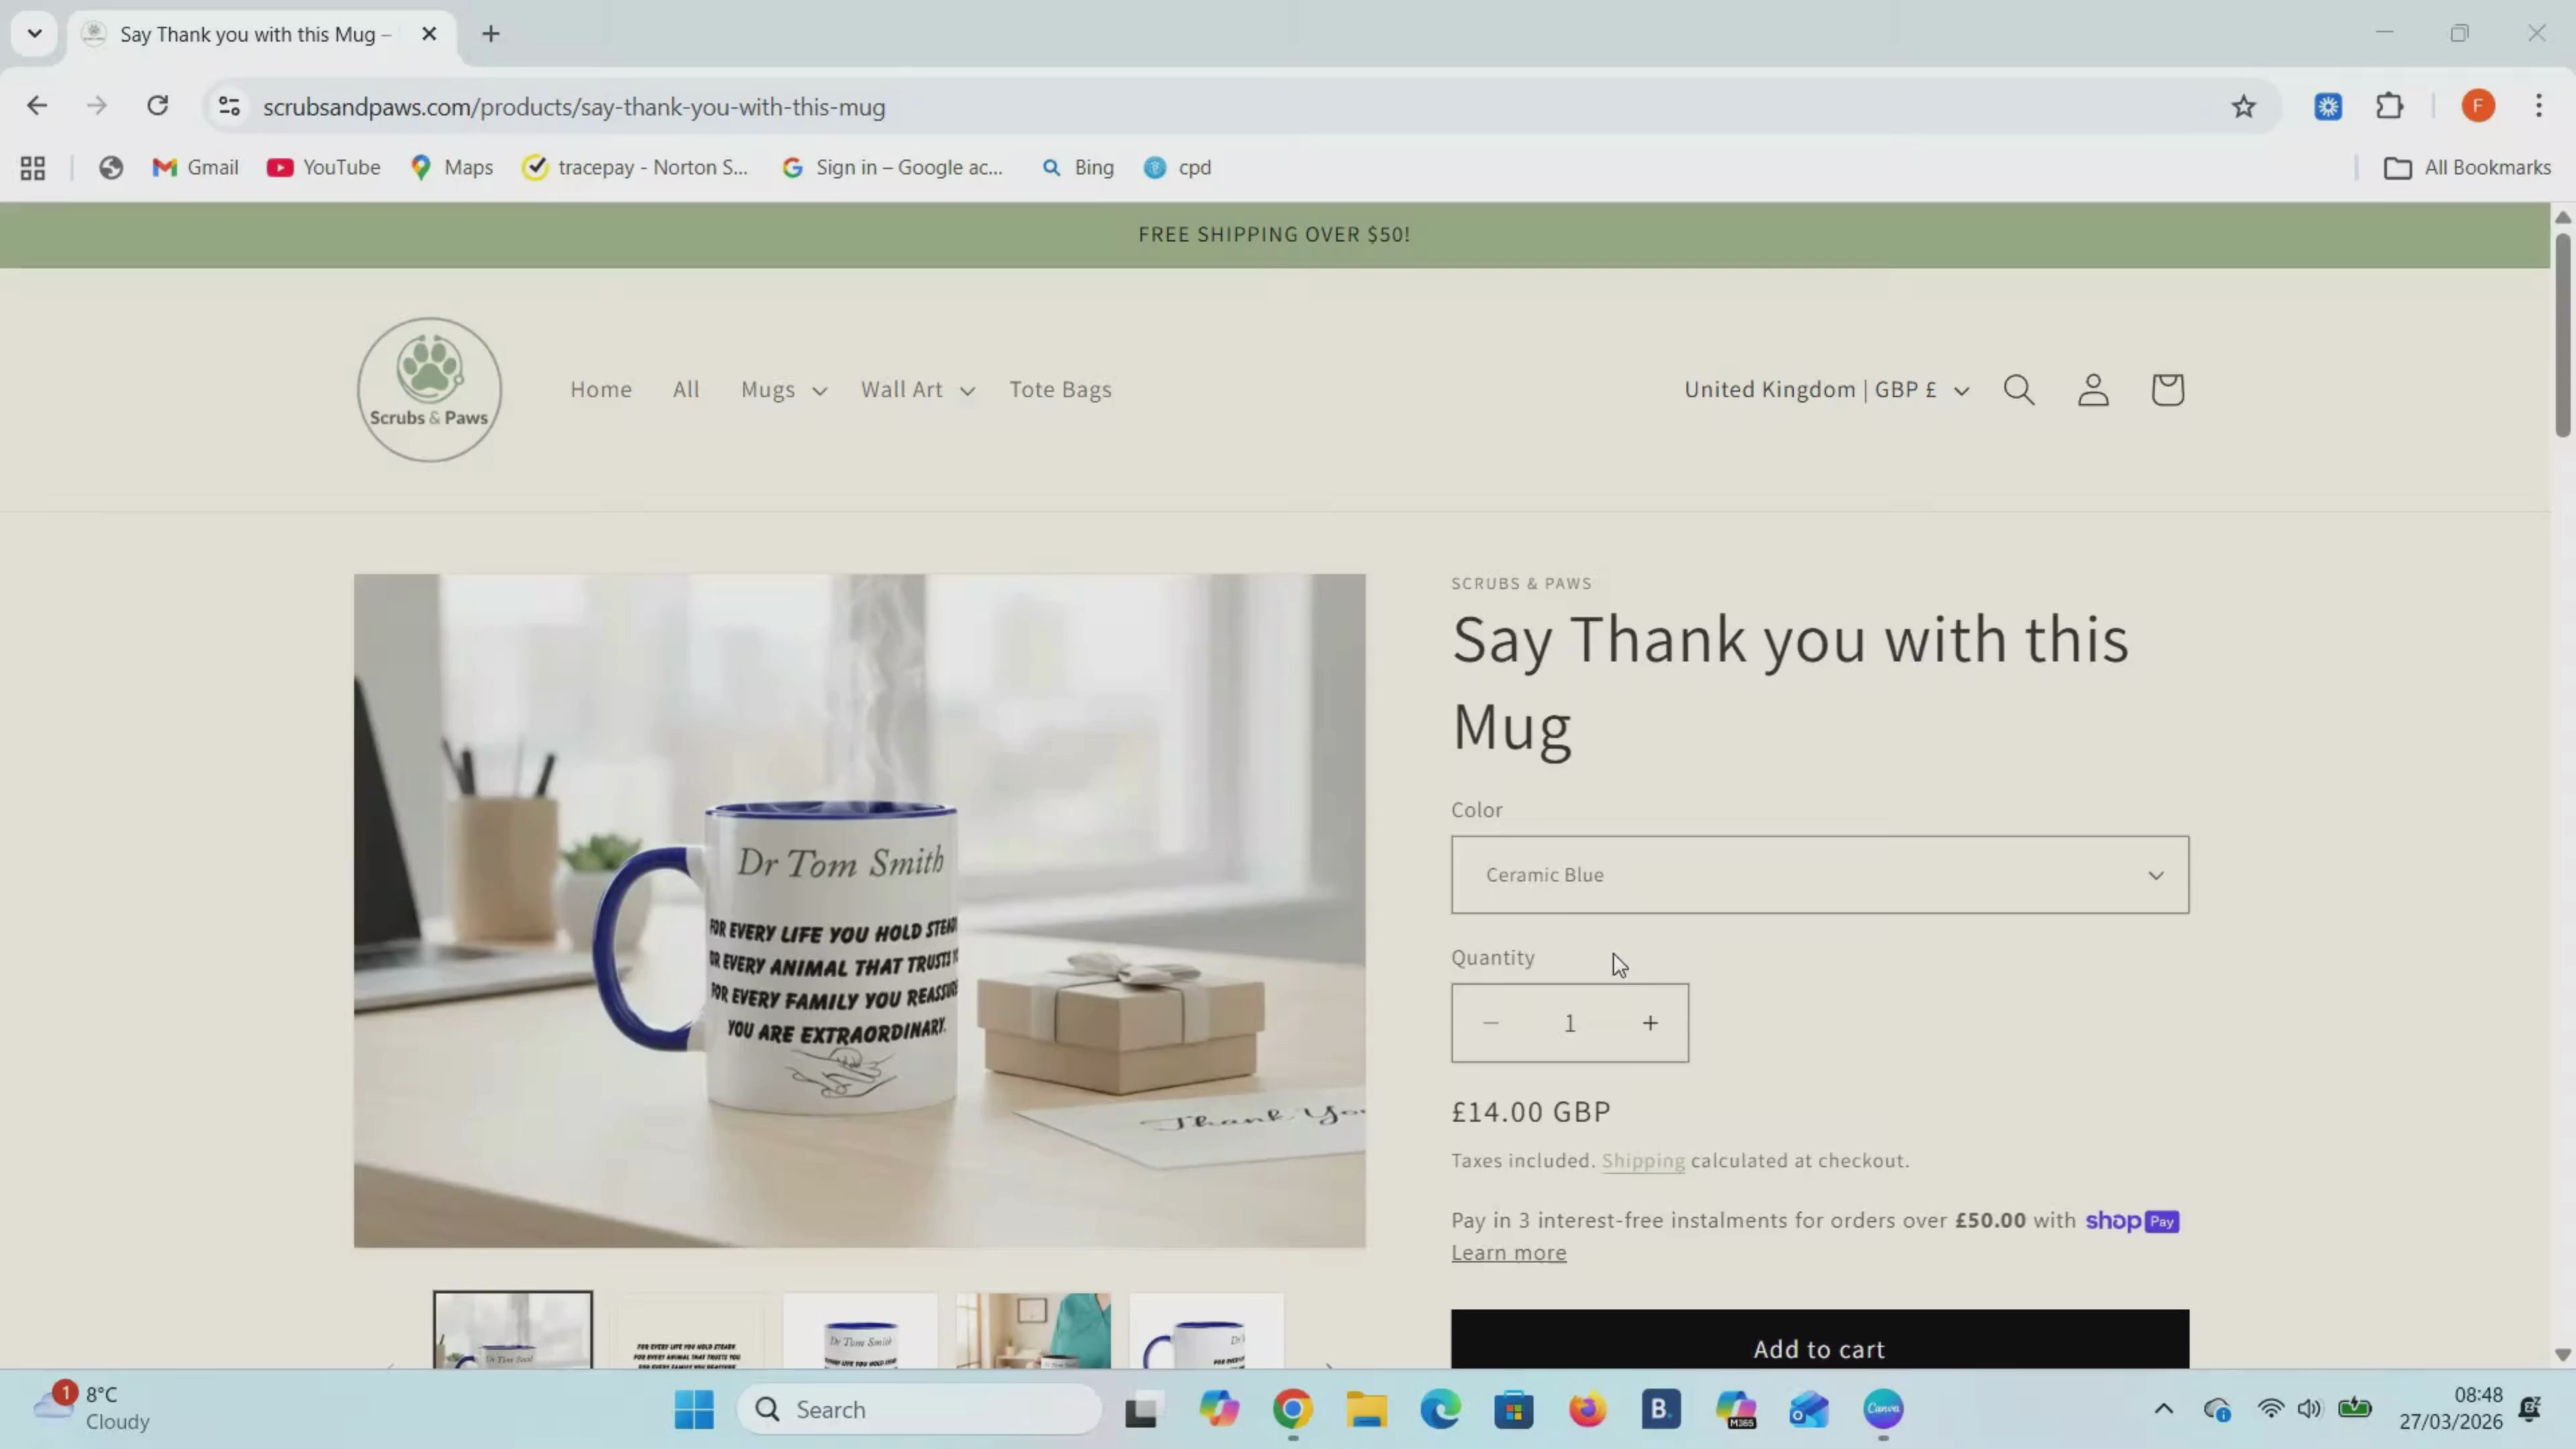
Task: Open the cpd bookmark
Action: [x=1178, y=168]
